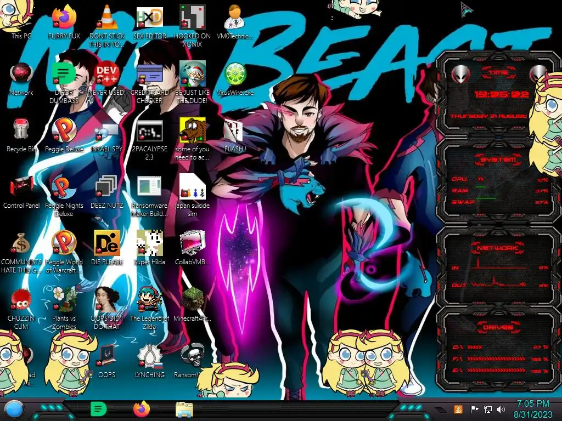Launch VirusWire.exe lime icon
This screenshot has width=562, height=421.
click(x=235, y=79)
